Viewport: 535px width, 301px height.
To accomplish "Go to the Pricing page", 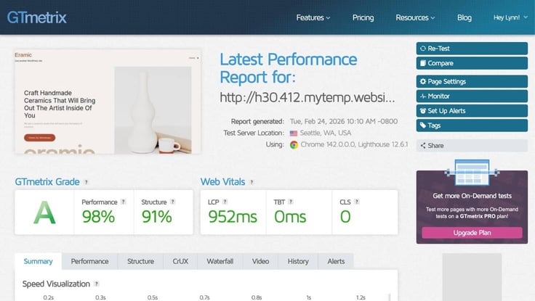I will [363, 17].
